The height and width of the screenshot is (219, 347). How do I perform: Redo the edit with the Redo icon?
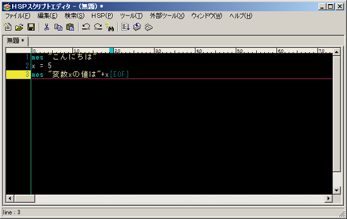tap(98, 27)
